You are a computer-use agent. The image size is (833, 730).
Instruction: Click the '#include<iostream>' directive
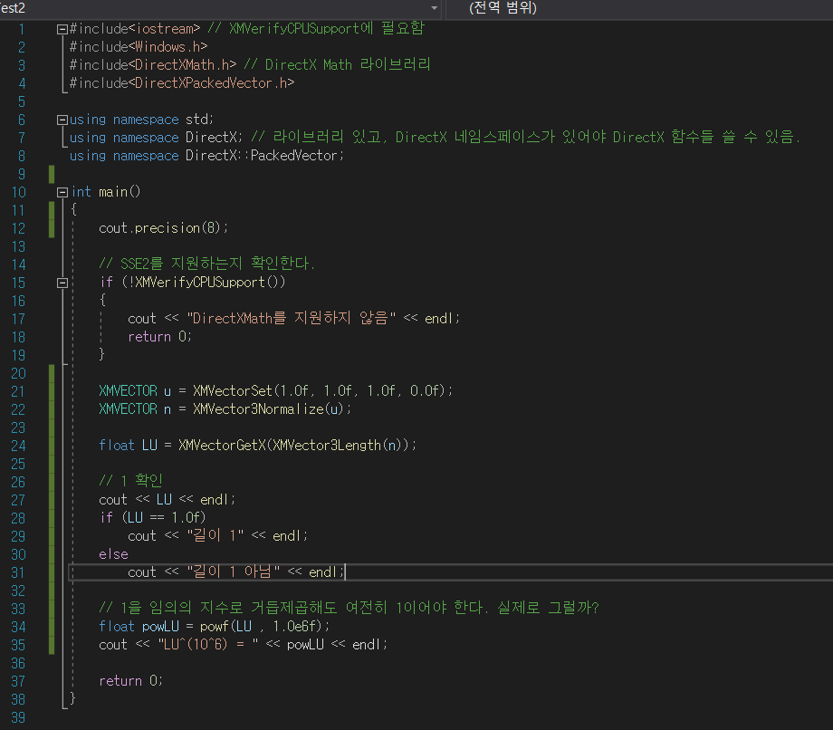[135, 29]
